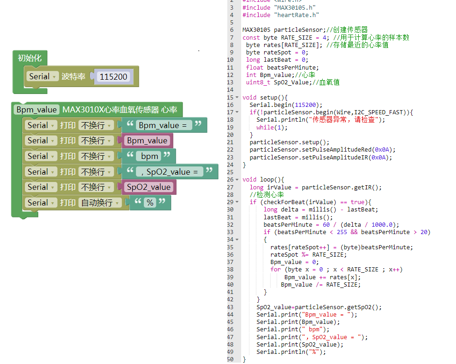This screenshot has height=364, width=456.
Task: Select the pink Bpm_value variable block
Action: point(147,141)
